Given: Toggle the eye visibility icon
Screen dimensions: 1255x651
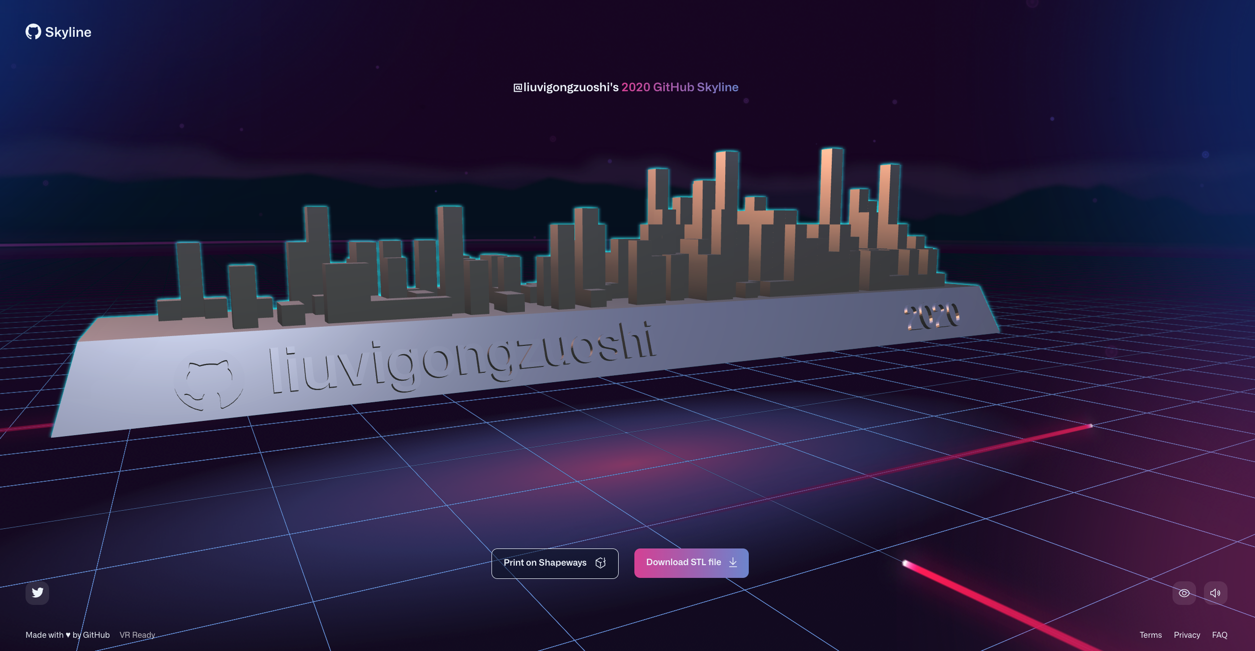Looking at the screenshot, I should (x=1184, y=593).
